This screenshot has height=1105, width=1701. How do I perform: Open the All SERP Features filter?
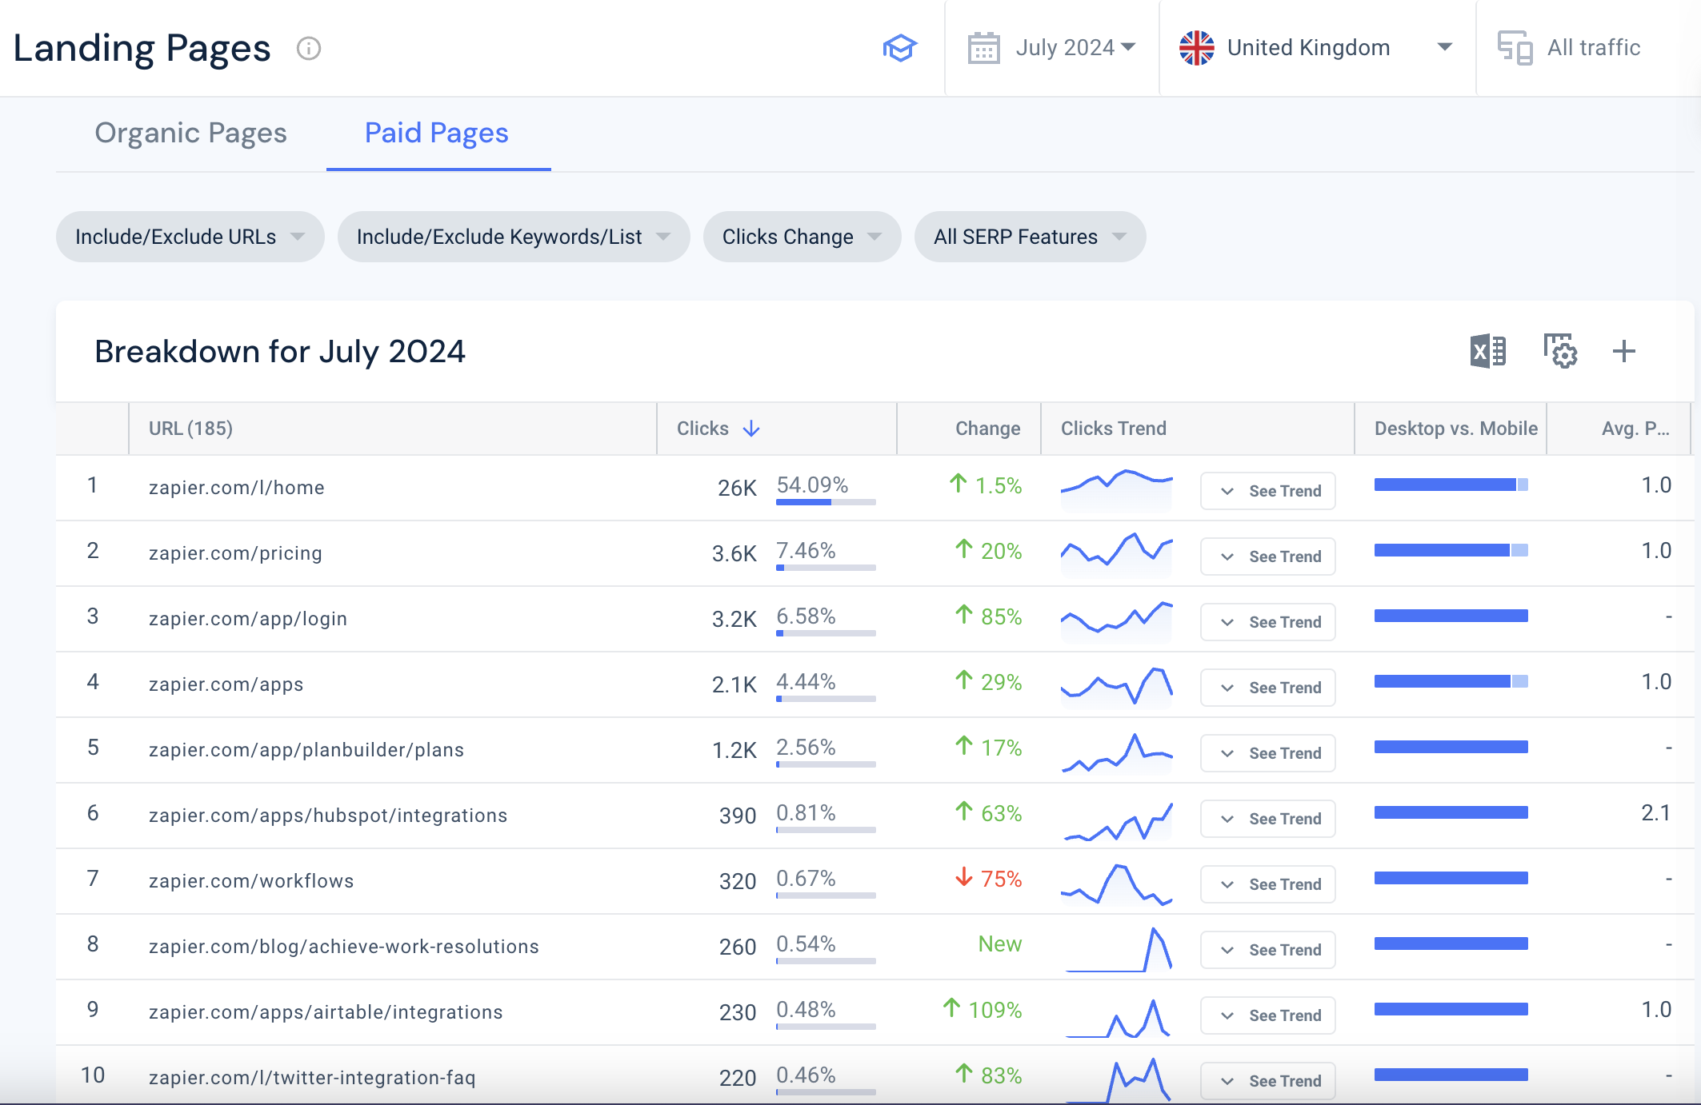tap(1031, 237)
